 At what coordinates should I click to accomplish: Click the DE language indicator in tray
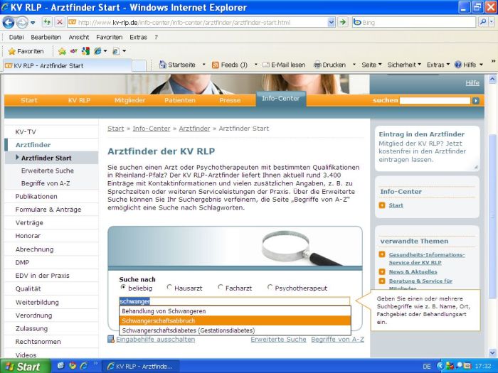[427, 367]
